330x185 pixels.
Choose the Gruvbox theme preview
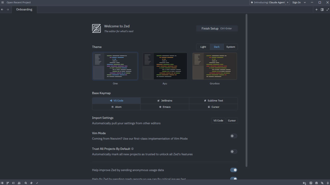tap(214, 66)
